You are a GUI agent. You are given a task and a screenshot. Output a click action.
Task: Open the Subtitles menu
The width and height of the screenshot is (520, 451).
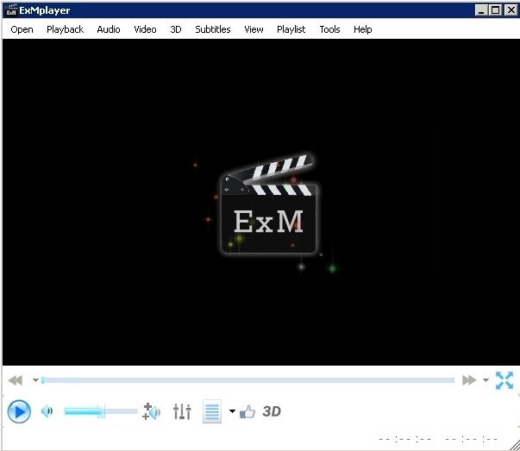point(212,29)
